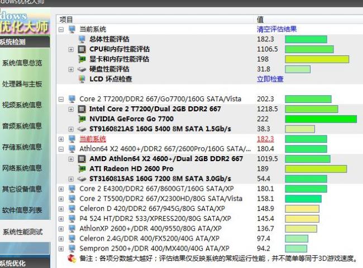363x268 pixels.
Task: Click chip icon beside Intel Core 2 T7200
Action: (x=82, y=109)
